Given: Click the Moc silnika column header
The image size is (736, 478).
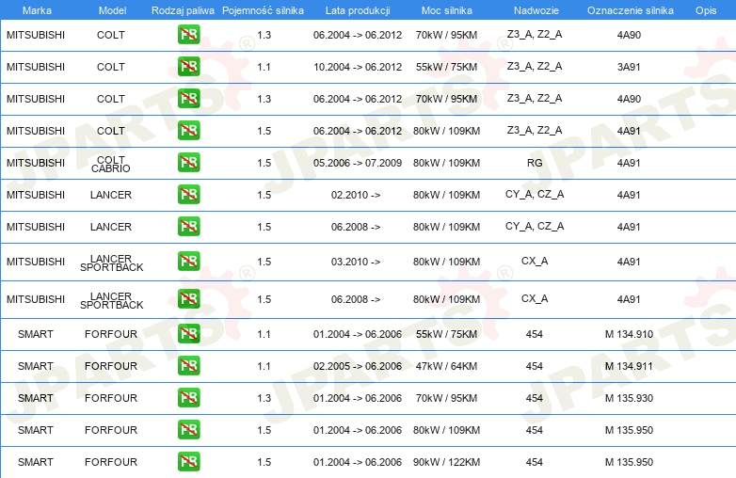Looking at the screenshot, I should coord(447,10).
